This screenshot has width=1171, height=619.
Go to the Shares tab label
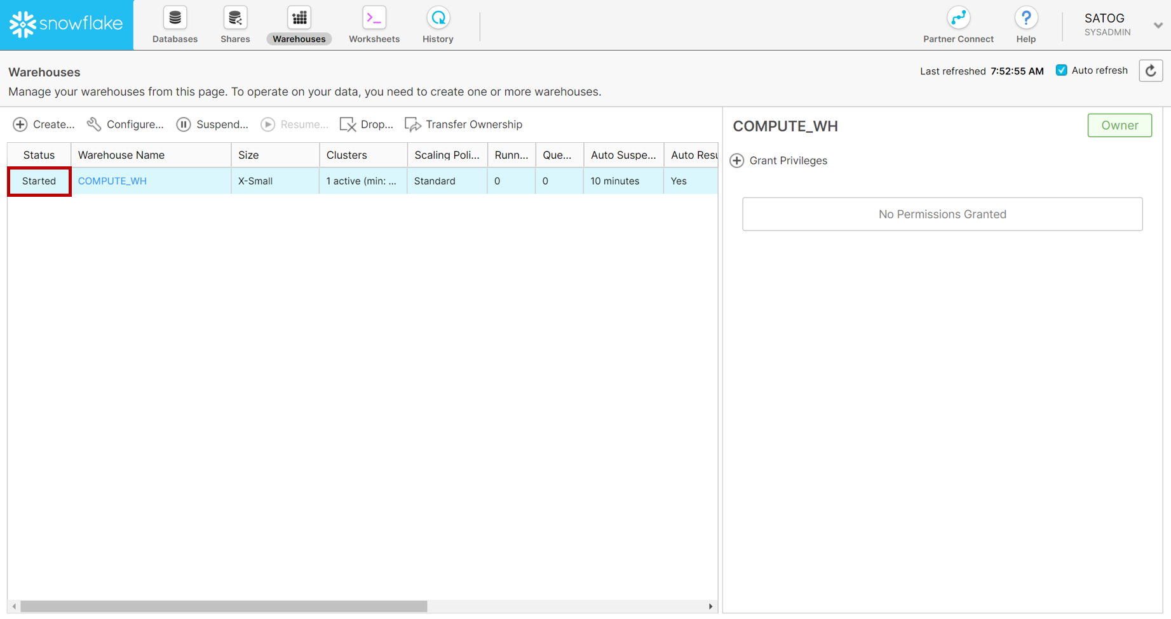[235, 39]
